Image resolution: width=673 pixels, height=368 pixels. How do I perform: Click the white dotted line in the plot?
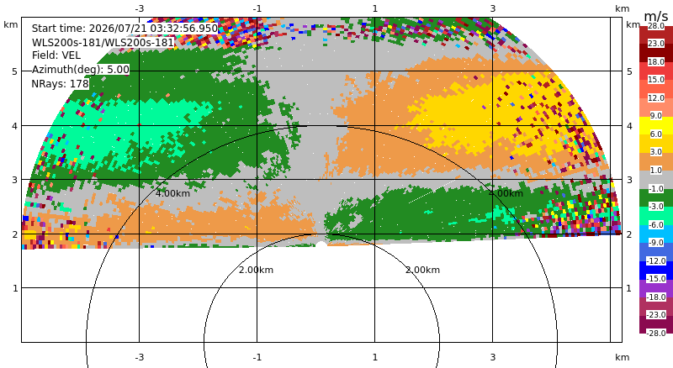click(432, 192)
